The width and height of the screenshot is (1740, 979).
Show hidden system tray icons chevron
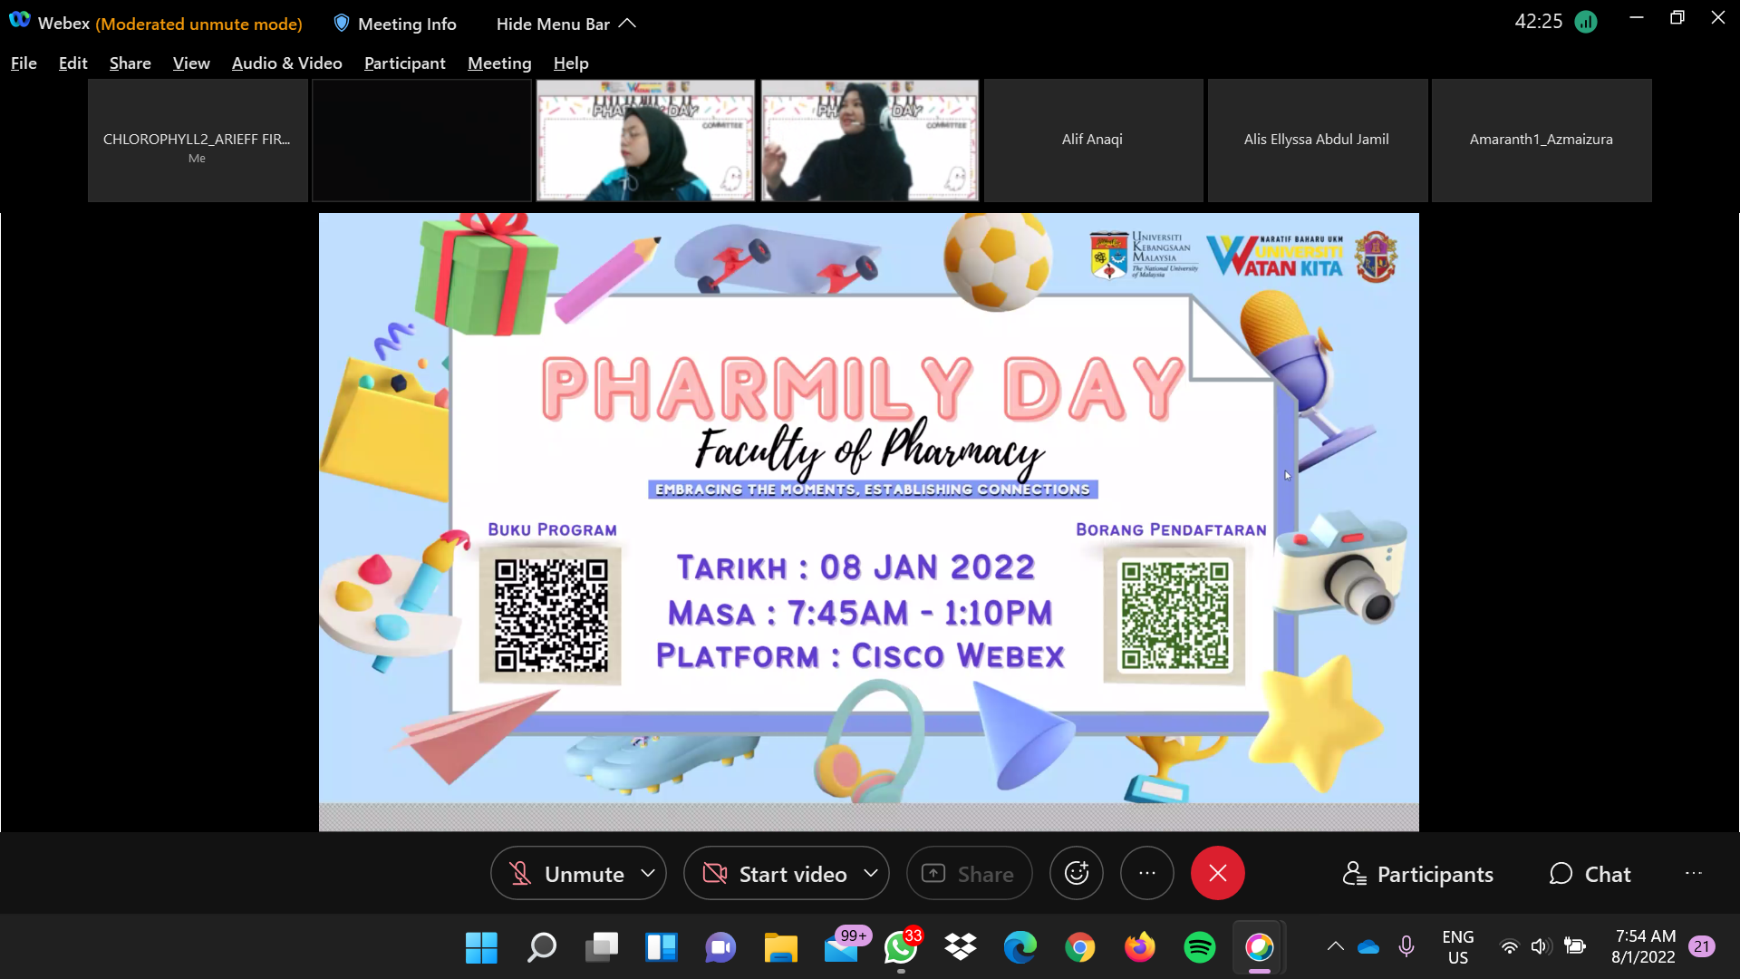pyautogui.click(x=1335, y=946)
